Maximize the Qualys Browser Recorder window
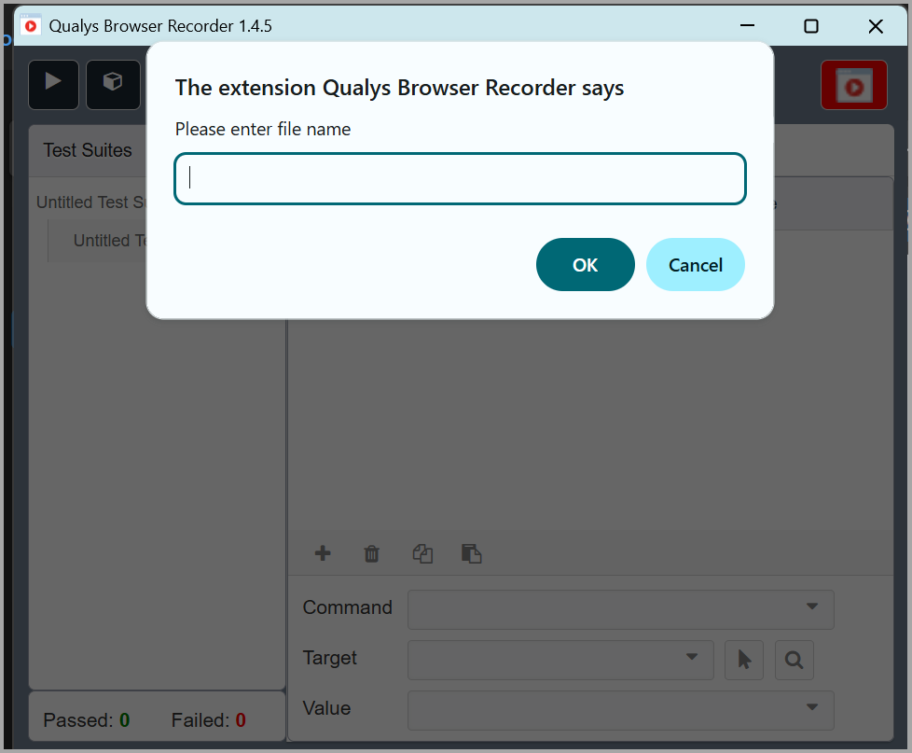 810,25
